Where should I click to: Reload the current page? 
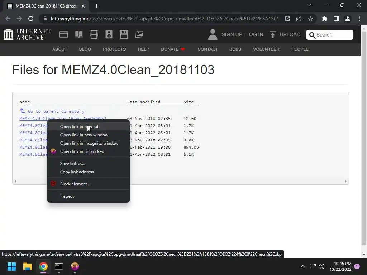(31, 19)
